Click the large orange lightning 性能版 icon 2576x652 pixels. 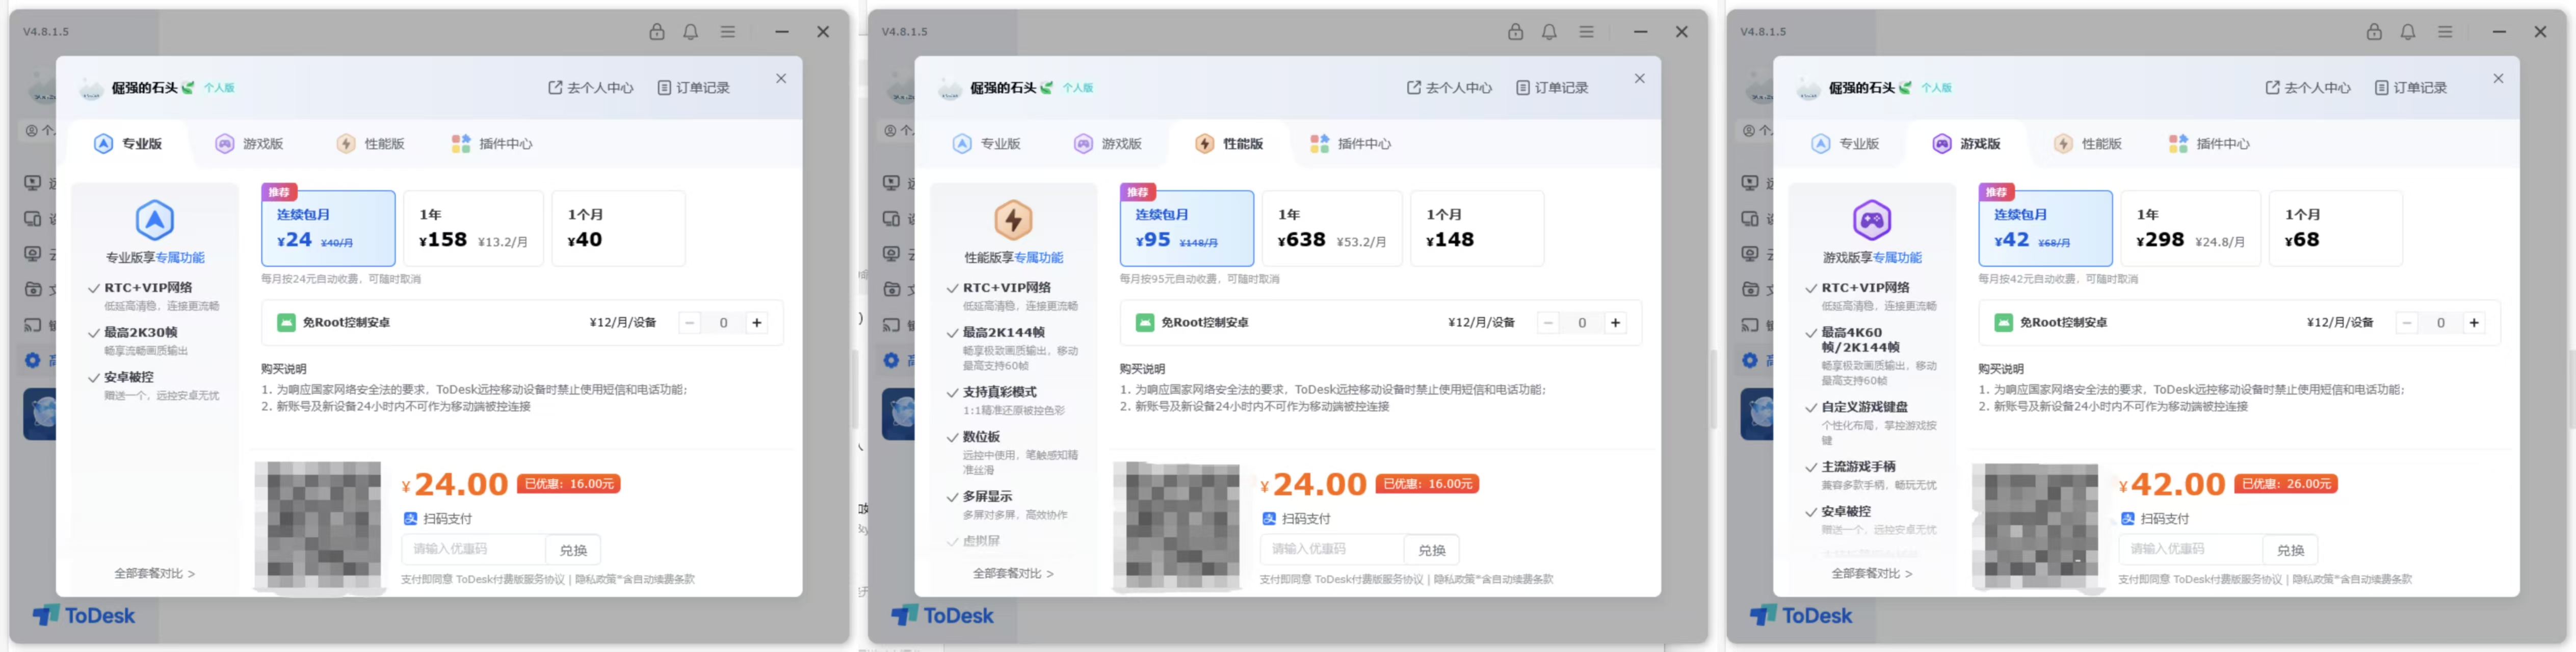click(x=1013, y=220)
